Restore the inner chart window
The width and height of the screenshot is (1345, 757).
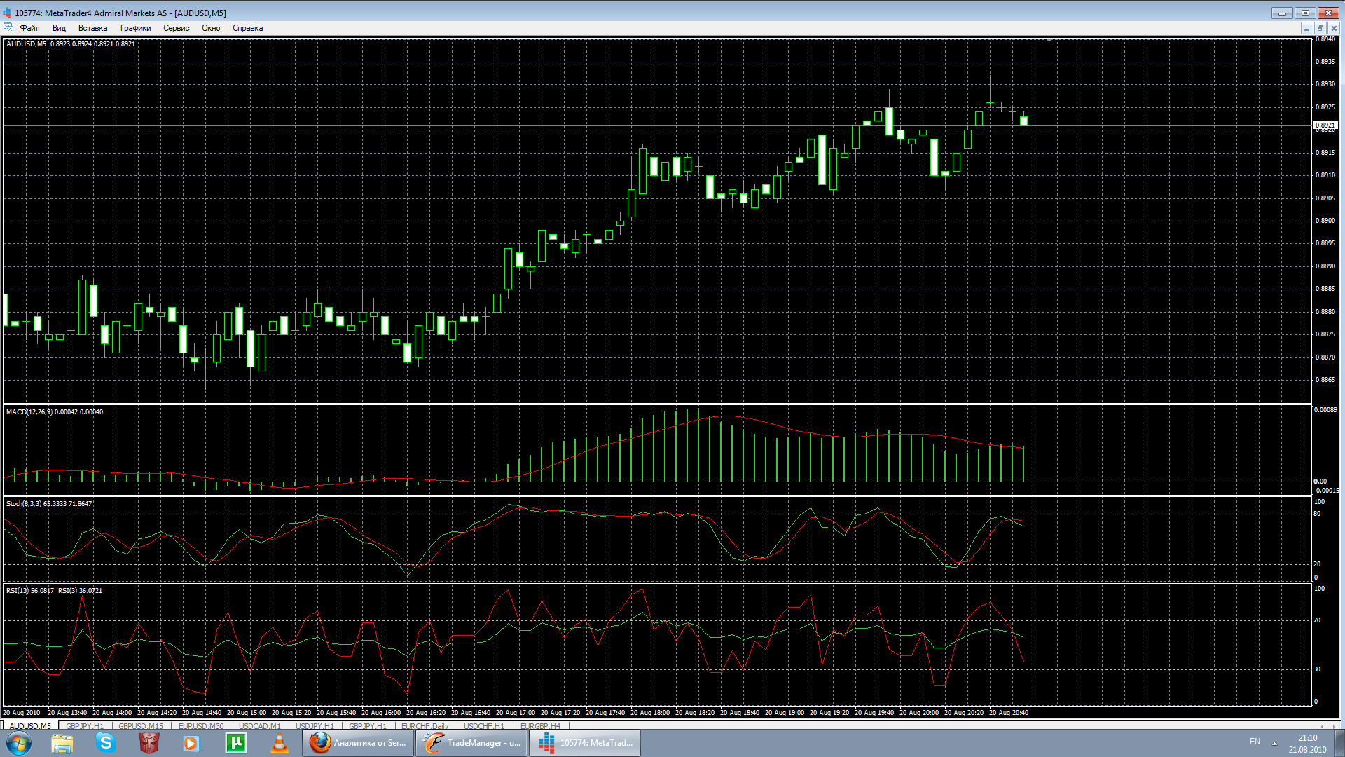tap(1320, 28)
